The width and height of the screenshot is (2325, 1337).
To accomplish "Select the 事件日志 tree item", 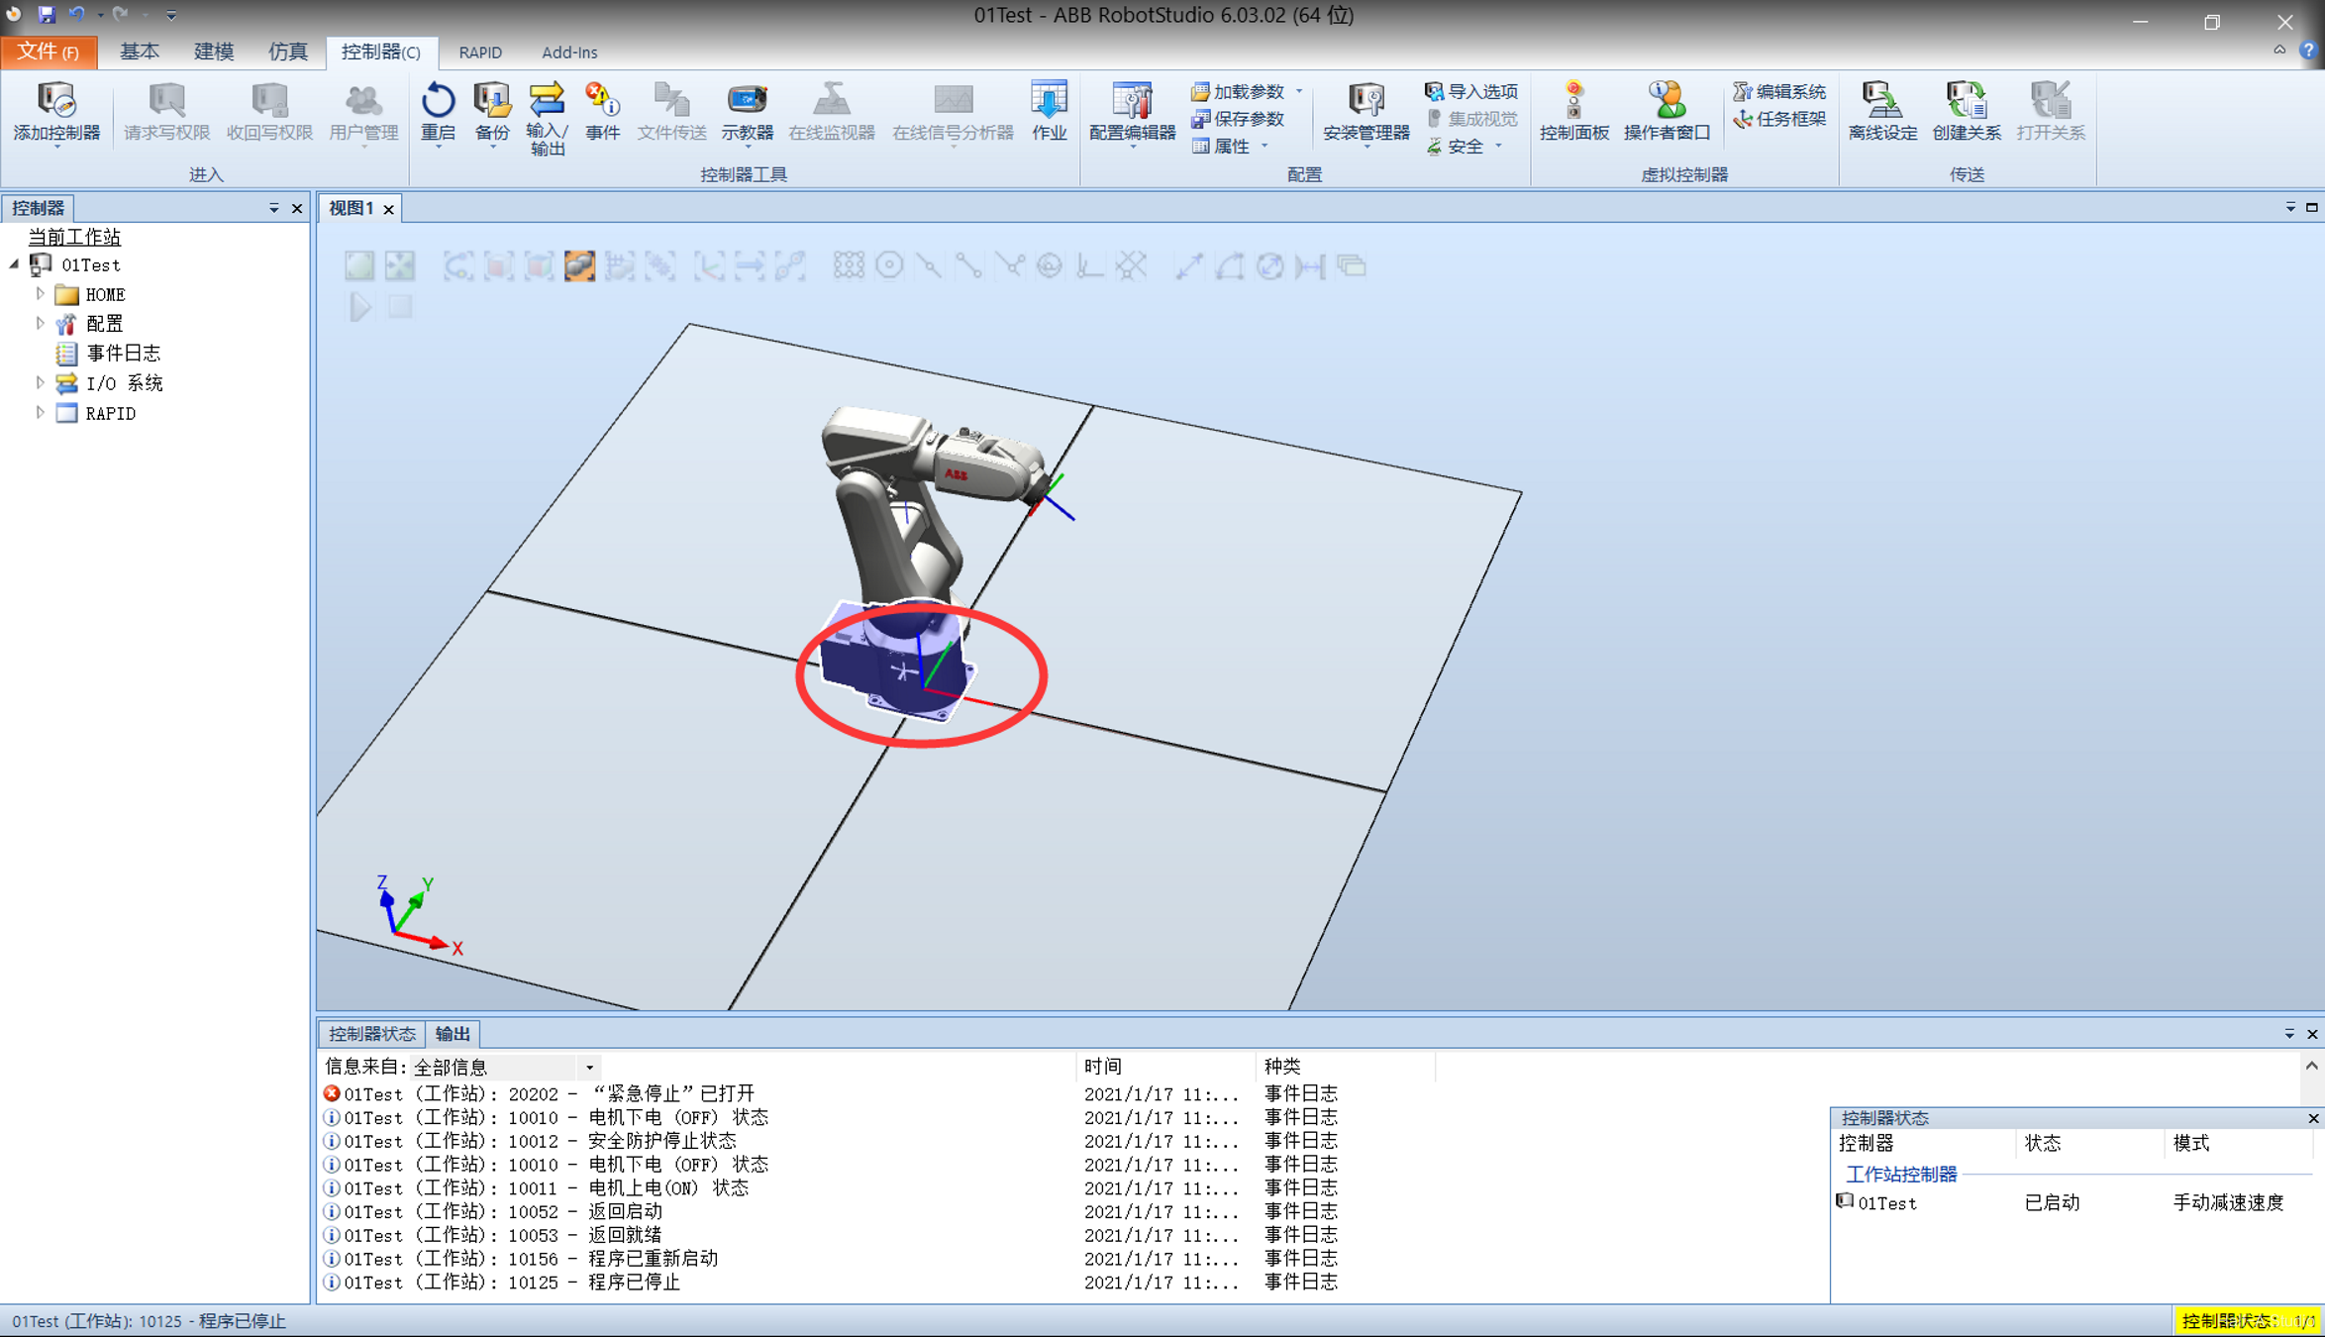I will 123,354.
